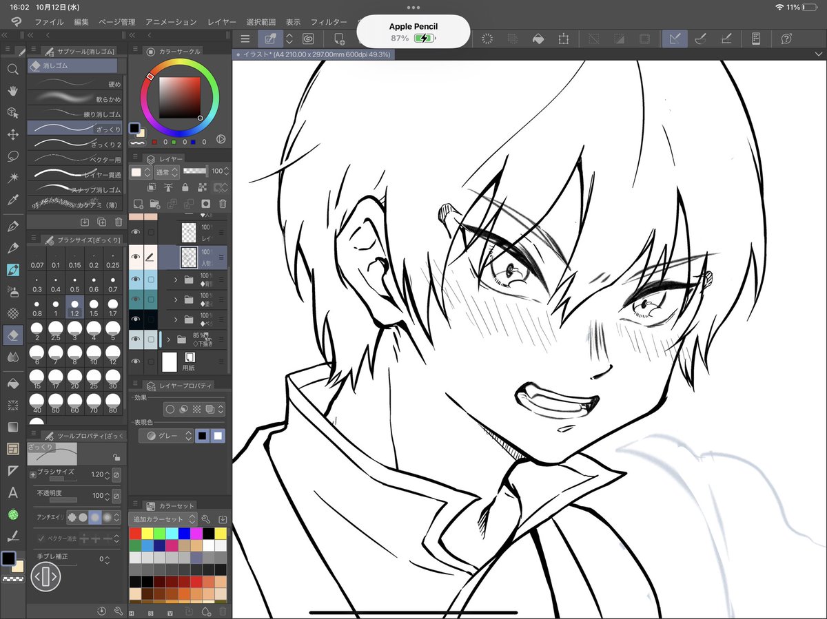Viewport: 827px width, 619px height.
Task: Click the clear/fill icon in command bar
Action: point(539,39)
